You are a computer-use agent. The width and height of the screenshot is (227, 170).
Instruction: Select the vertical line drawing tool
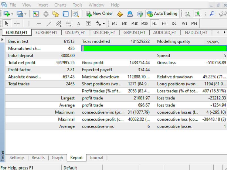click(x=29, y=24)
